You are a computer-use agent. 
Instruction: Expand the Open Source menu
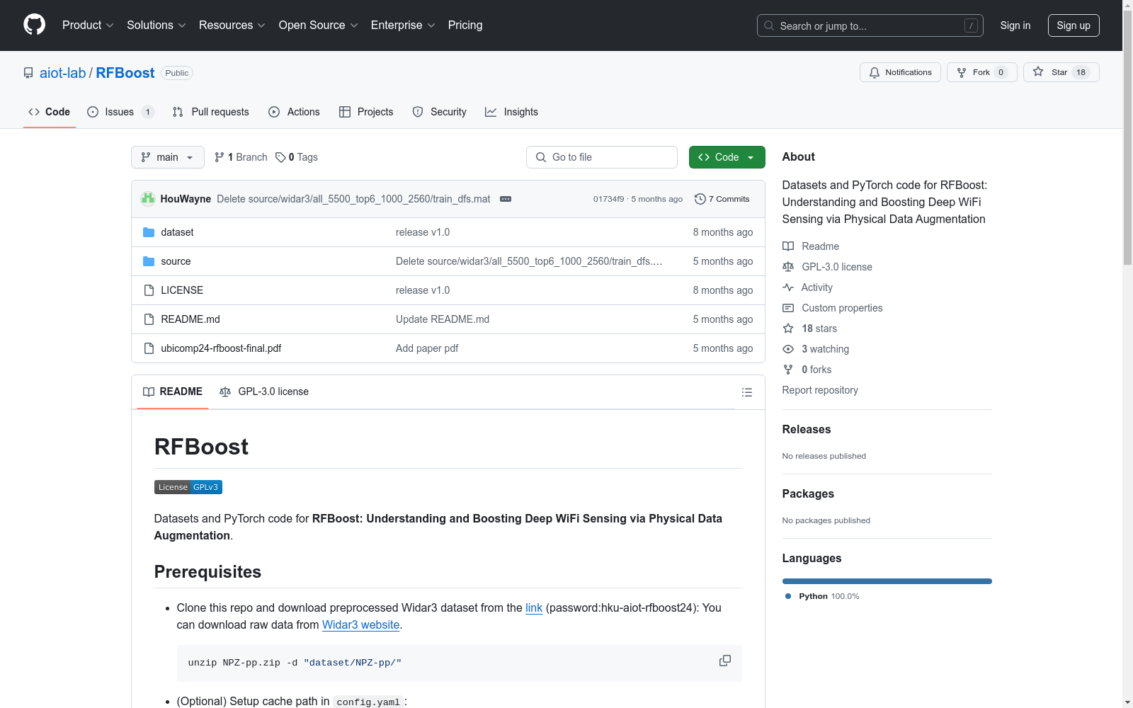tap(319, 25)
